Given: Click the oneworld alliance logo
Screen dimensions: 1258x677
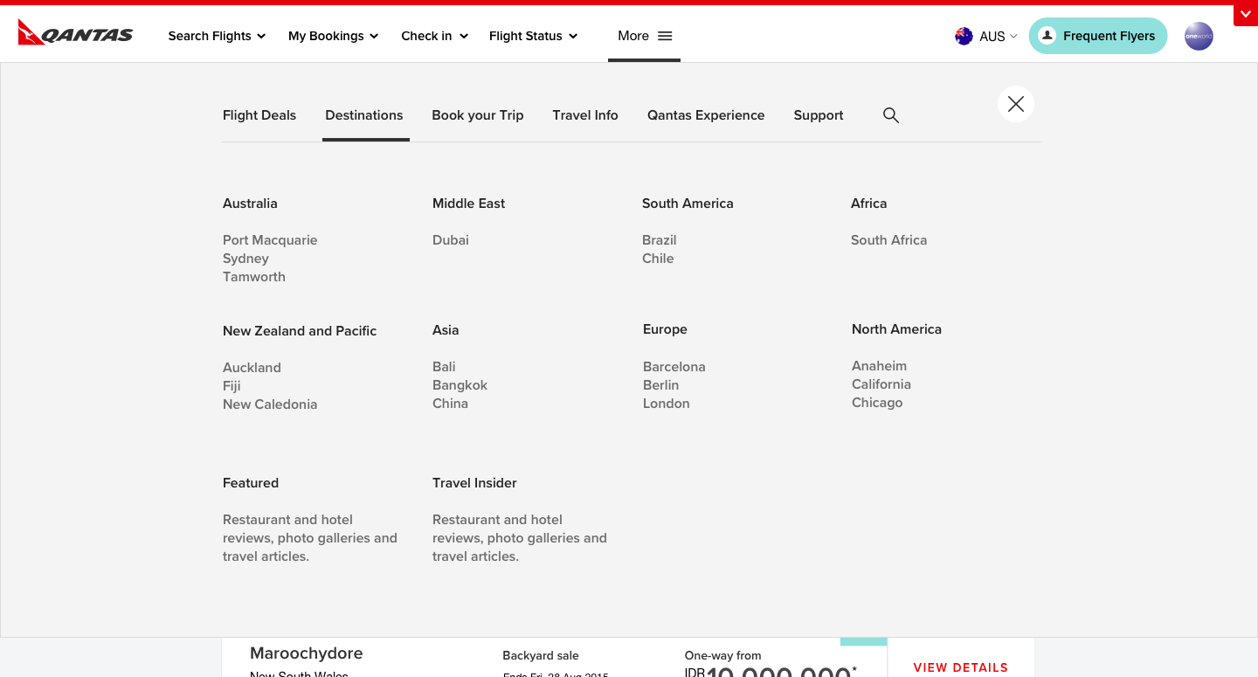Looking at the screenshot, I should tap(1199, 36).
